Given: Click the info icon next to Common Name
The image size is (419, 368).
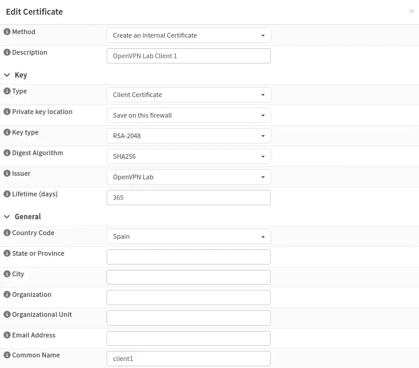Looking at the screenshot, I should point(7,355).
